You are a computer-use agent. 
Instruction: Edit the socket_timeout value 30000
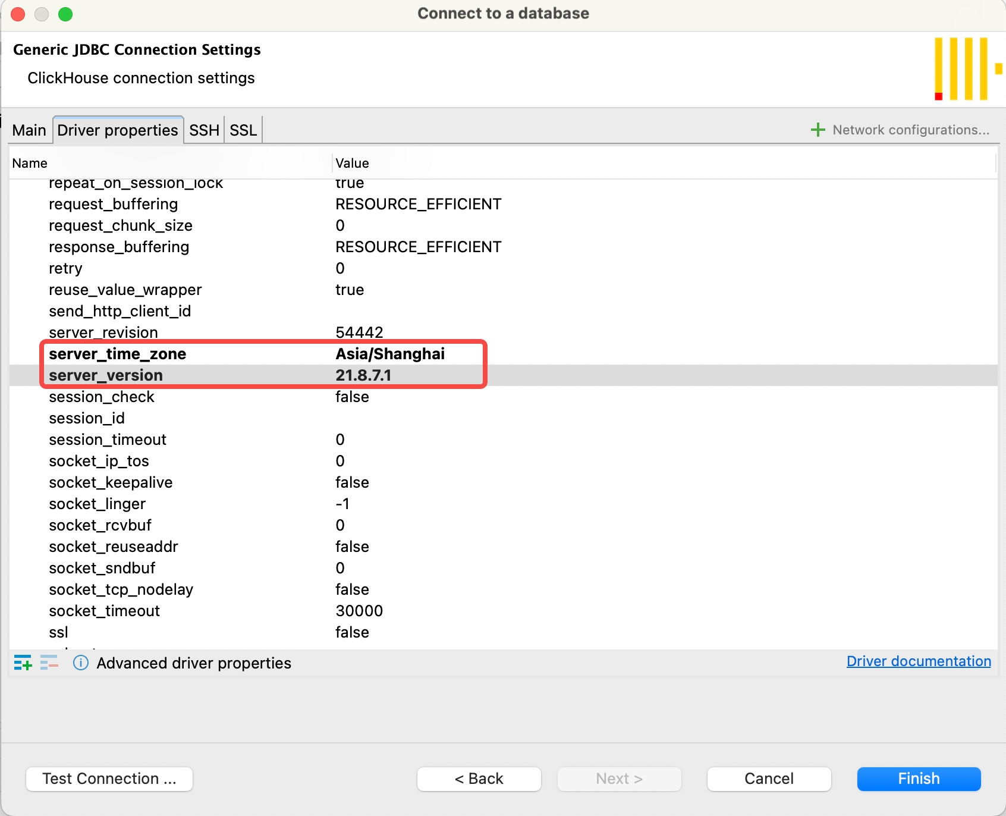[359, 611]
